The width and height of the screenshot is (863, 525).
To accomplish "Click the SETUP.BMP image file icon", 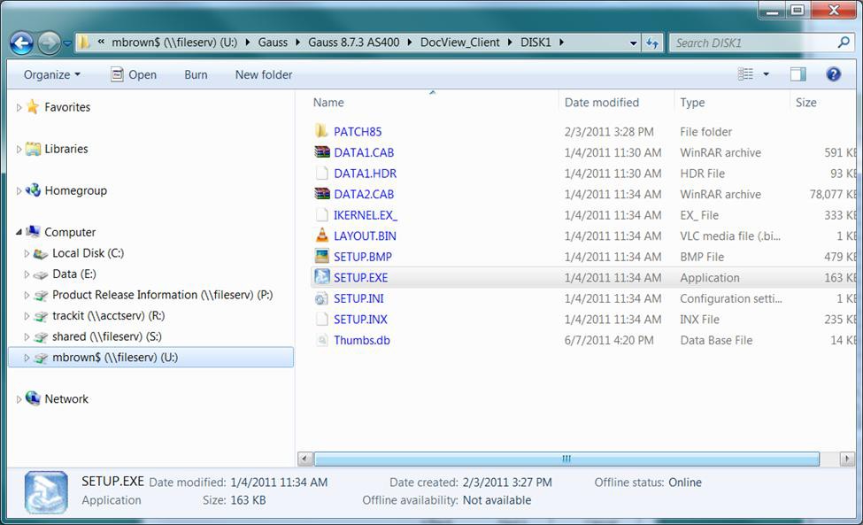I will [321, 257].
